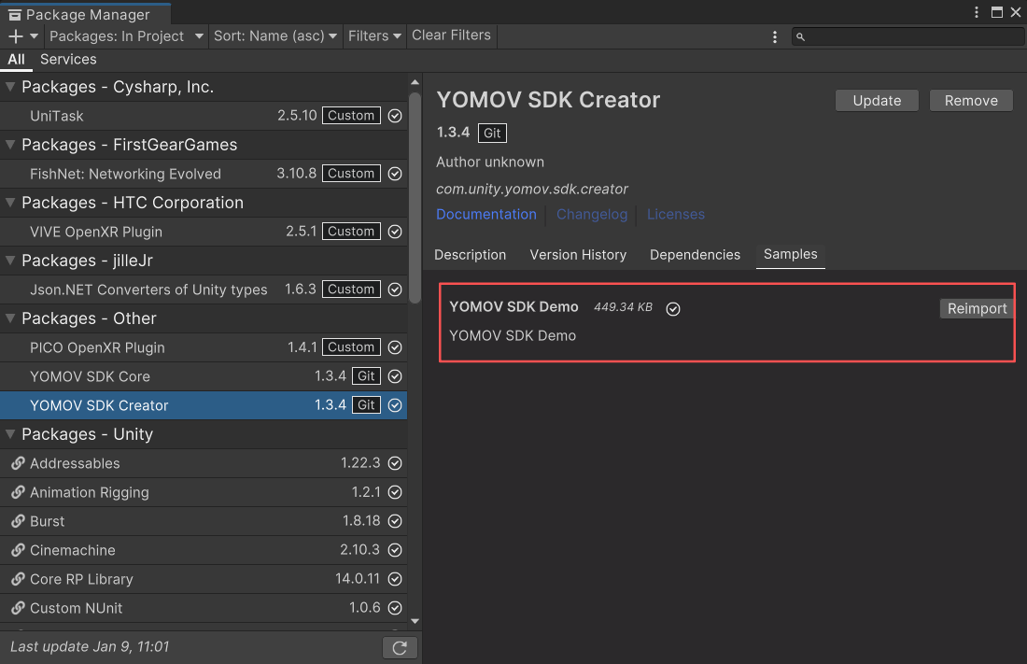Screen dimensions: 1027x664
Task: Select the PICO OpenXR Plugin package
Action: coord(204,347)
